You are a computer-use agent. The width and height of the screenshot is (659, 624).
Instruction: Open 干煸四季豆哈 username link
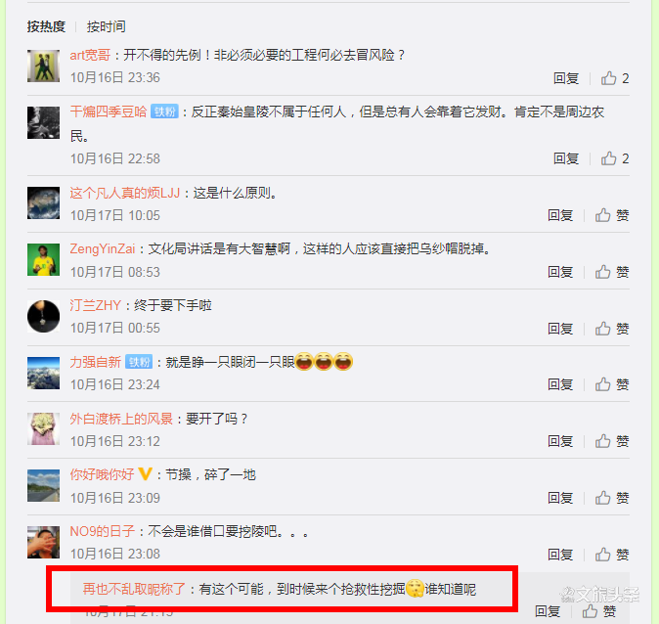pyautogui.click(x=108, y=111)
